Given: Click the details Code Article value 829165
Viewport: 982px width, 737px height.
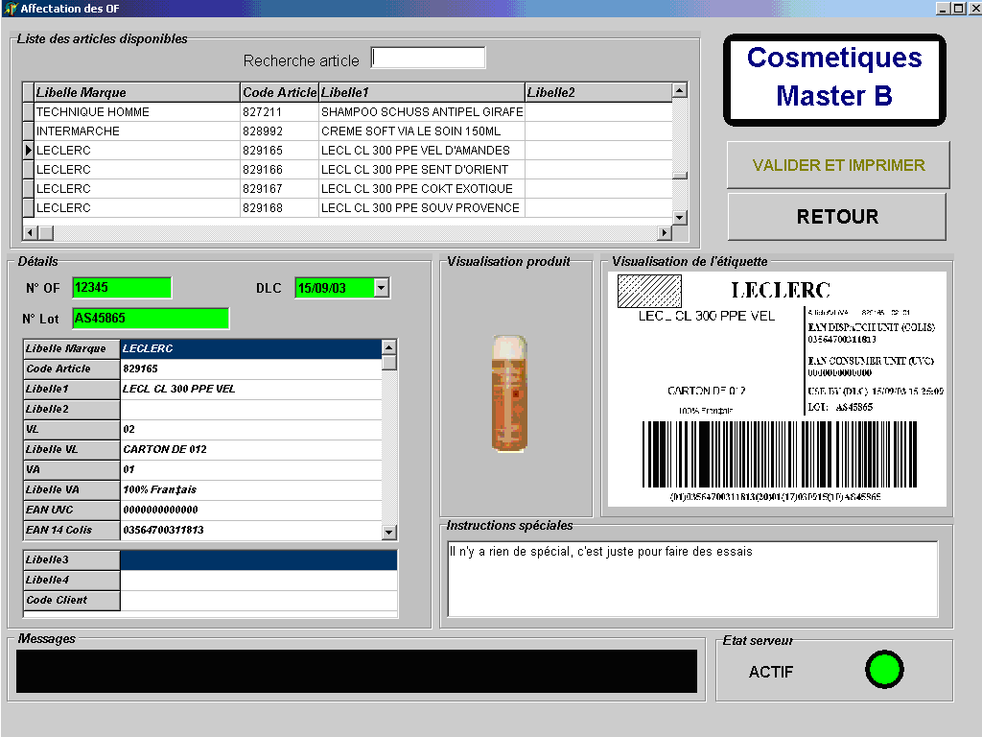Looking at the screenshot, I should (250, 368).
